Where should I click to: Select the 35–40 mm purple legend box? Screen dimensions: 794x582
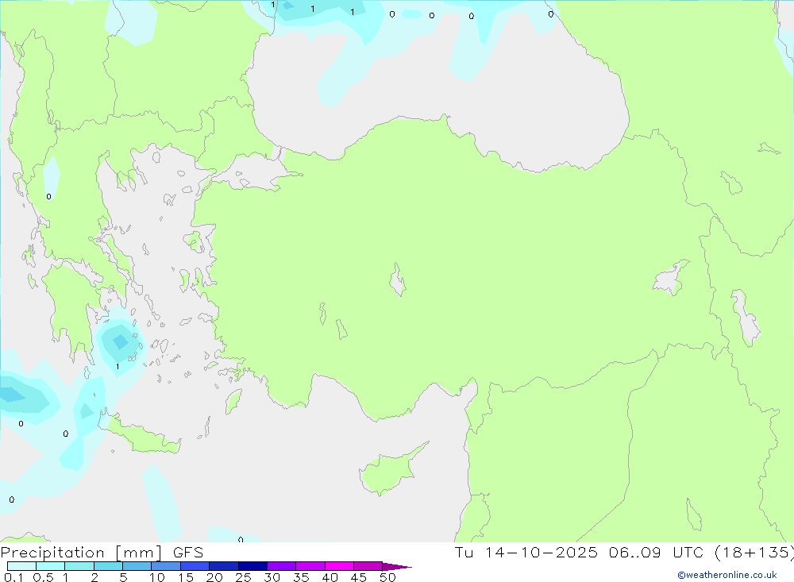[x=310, y=566]
